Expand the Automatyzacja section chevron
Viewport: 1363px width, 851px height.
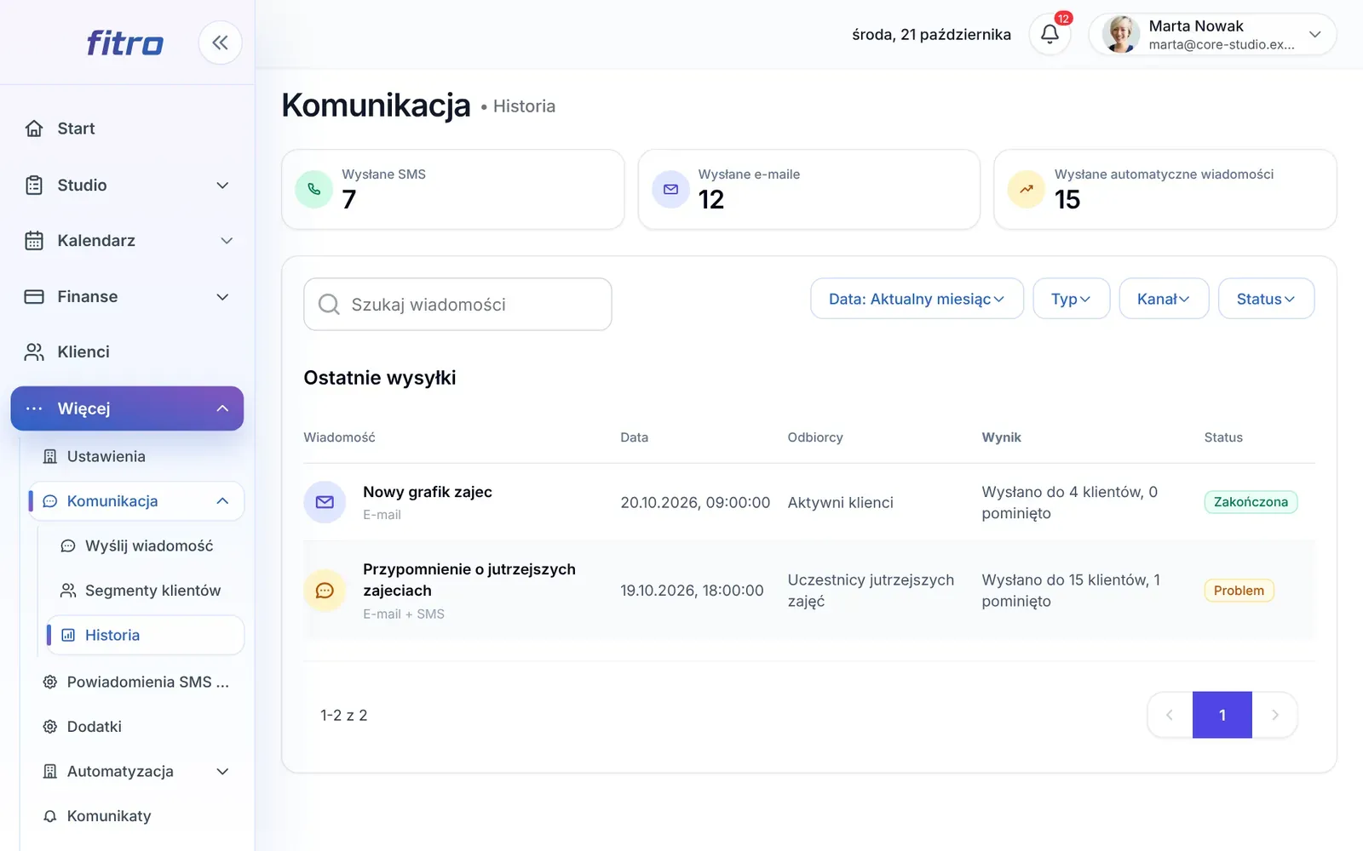click(x=222, y=772)
